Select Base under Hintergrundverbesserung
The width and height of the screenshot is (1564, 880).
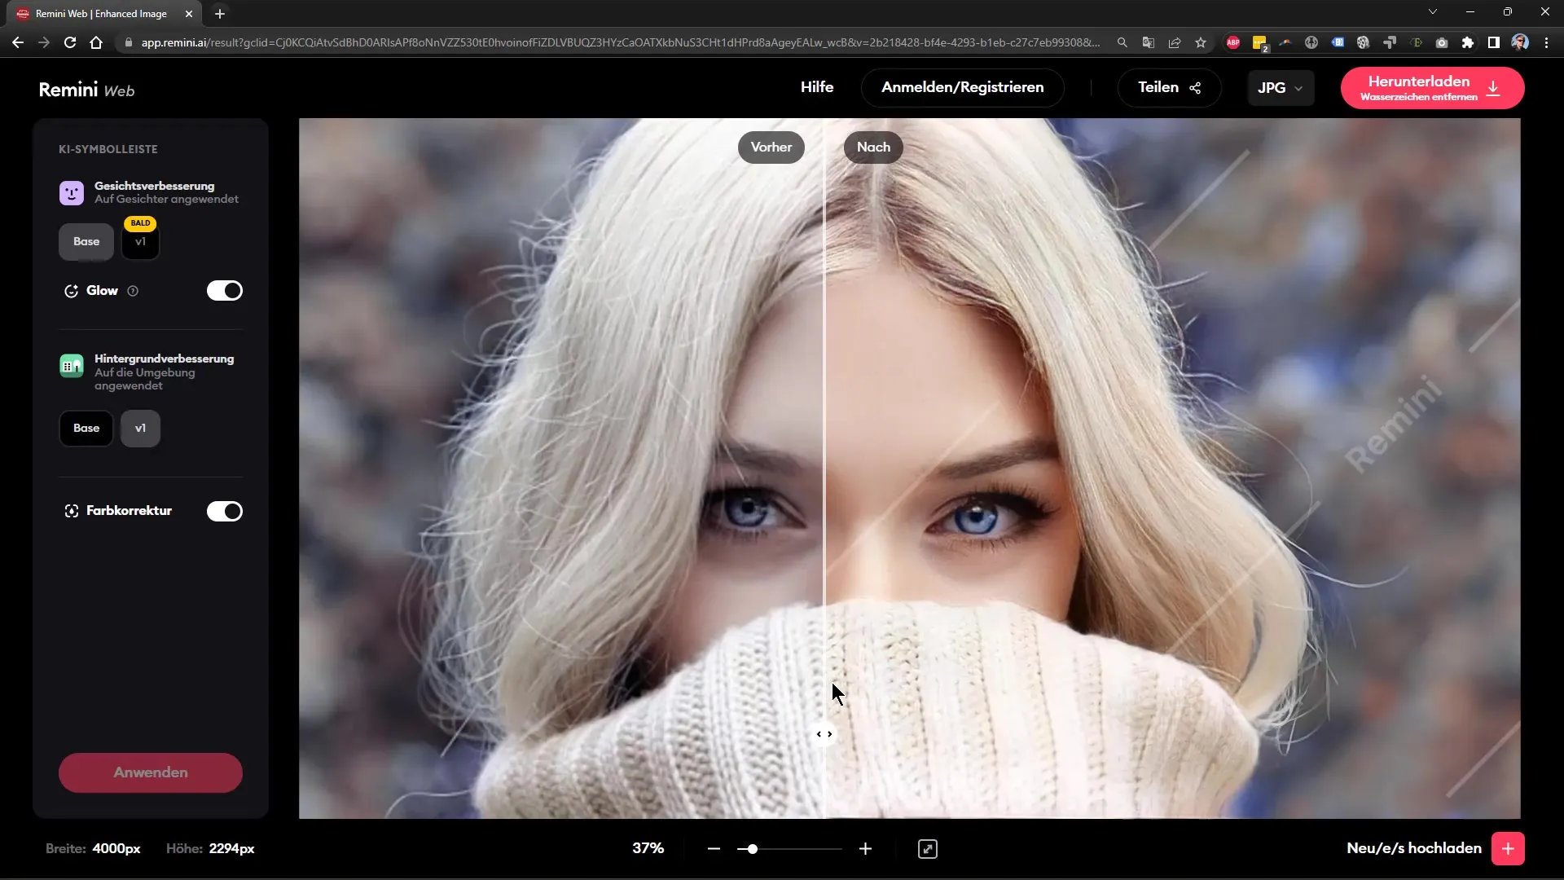[x=86, y=429]
